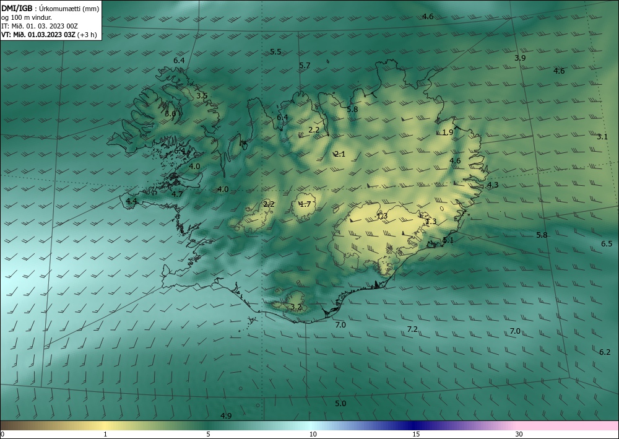Click the 5.0 value near the bottom edge
619x439 pixels.
coord(340,404)
